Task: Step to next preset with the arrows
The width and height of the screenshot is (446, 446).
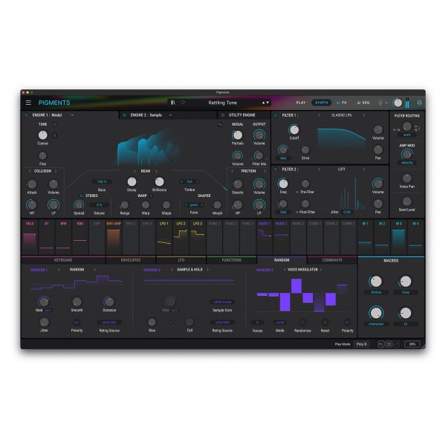Action: [268, 103]
